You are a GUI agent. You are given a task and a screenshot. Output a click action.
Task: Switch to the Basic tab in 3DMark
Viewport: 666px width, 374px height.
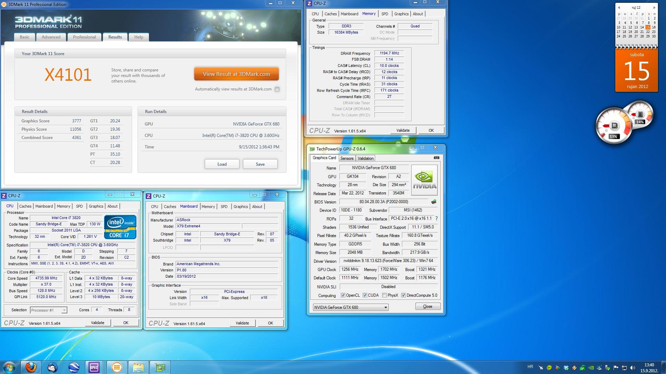coord(25,37)
